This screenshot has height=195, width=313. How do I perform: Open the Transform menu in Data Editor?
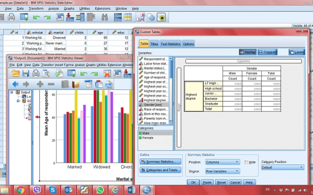(x=36, y=9)
